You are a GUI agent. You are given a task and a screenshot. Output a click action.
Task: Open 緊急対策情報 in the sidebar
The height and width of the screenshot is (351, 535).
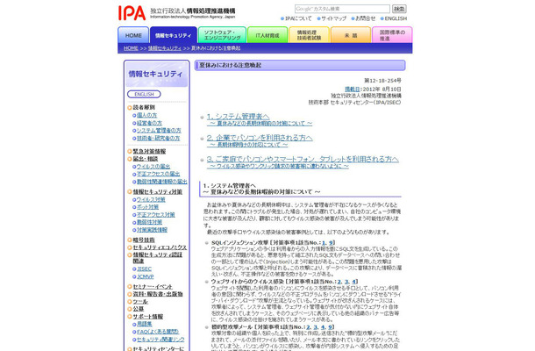click(x=150, y=151)
